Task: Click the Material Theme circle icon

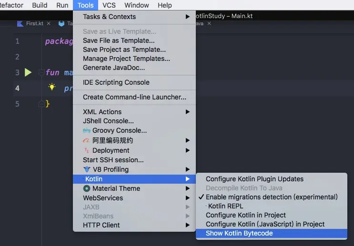Action: (86, 188)
